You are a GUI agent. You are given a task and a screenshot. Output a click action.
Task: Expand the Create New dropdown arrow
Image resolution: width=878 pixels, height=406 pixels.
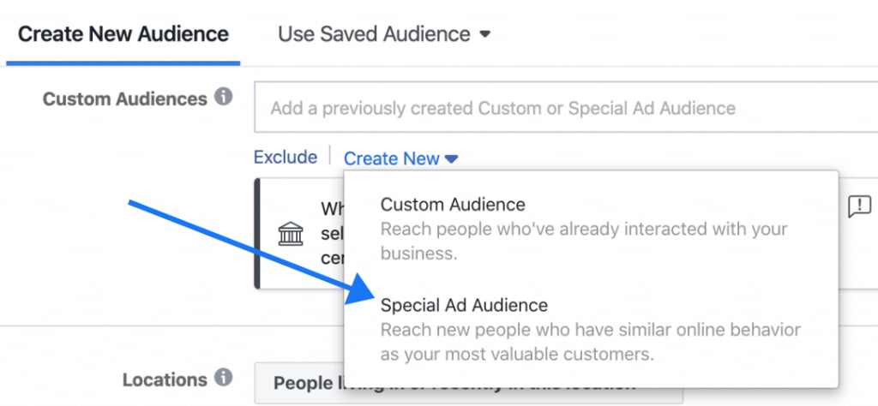451,159
